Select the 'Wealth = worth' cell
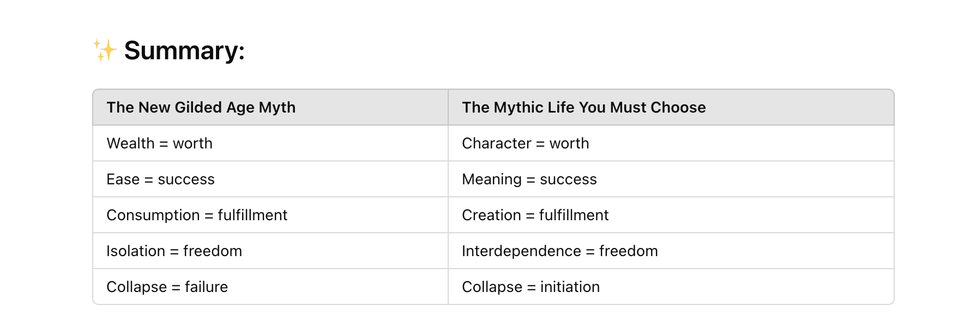 (270, 144)
